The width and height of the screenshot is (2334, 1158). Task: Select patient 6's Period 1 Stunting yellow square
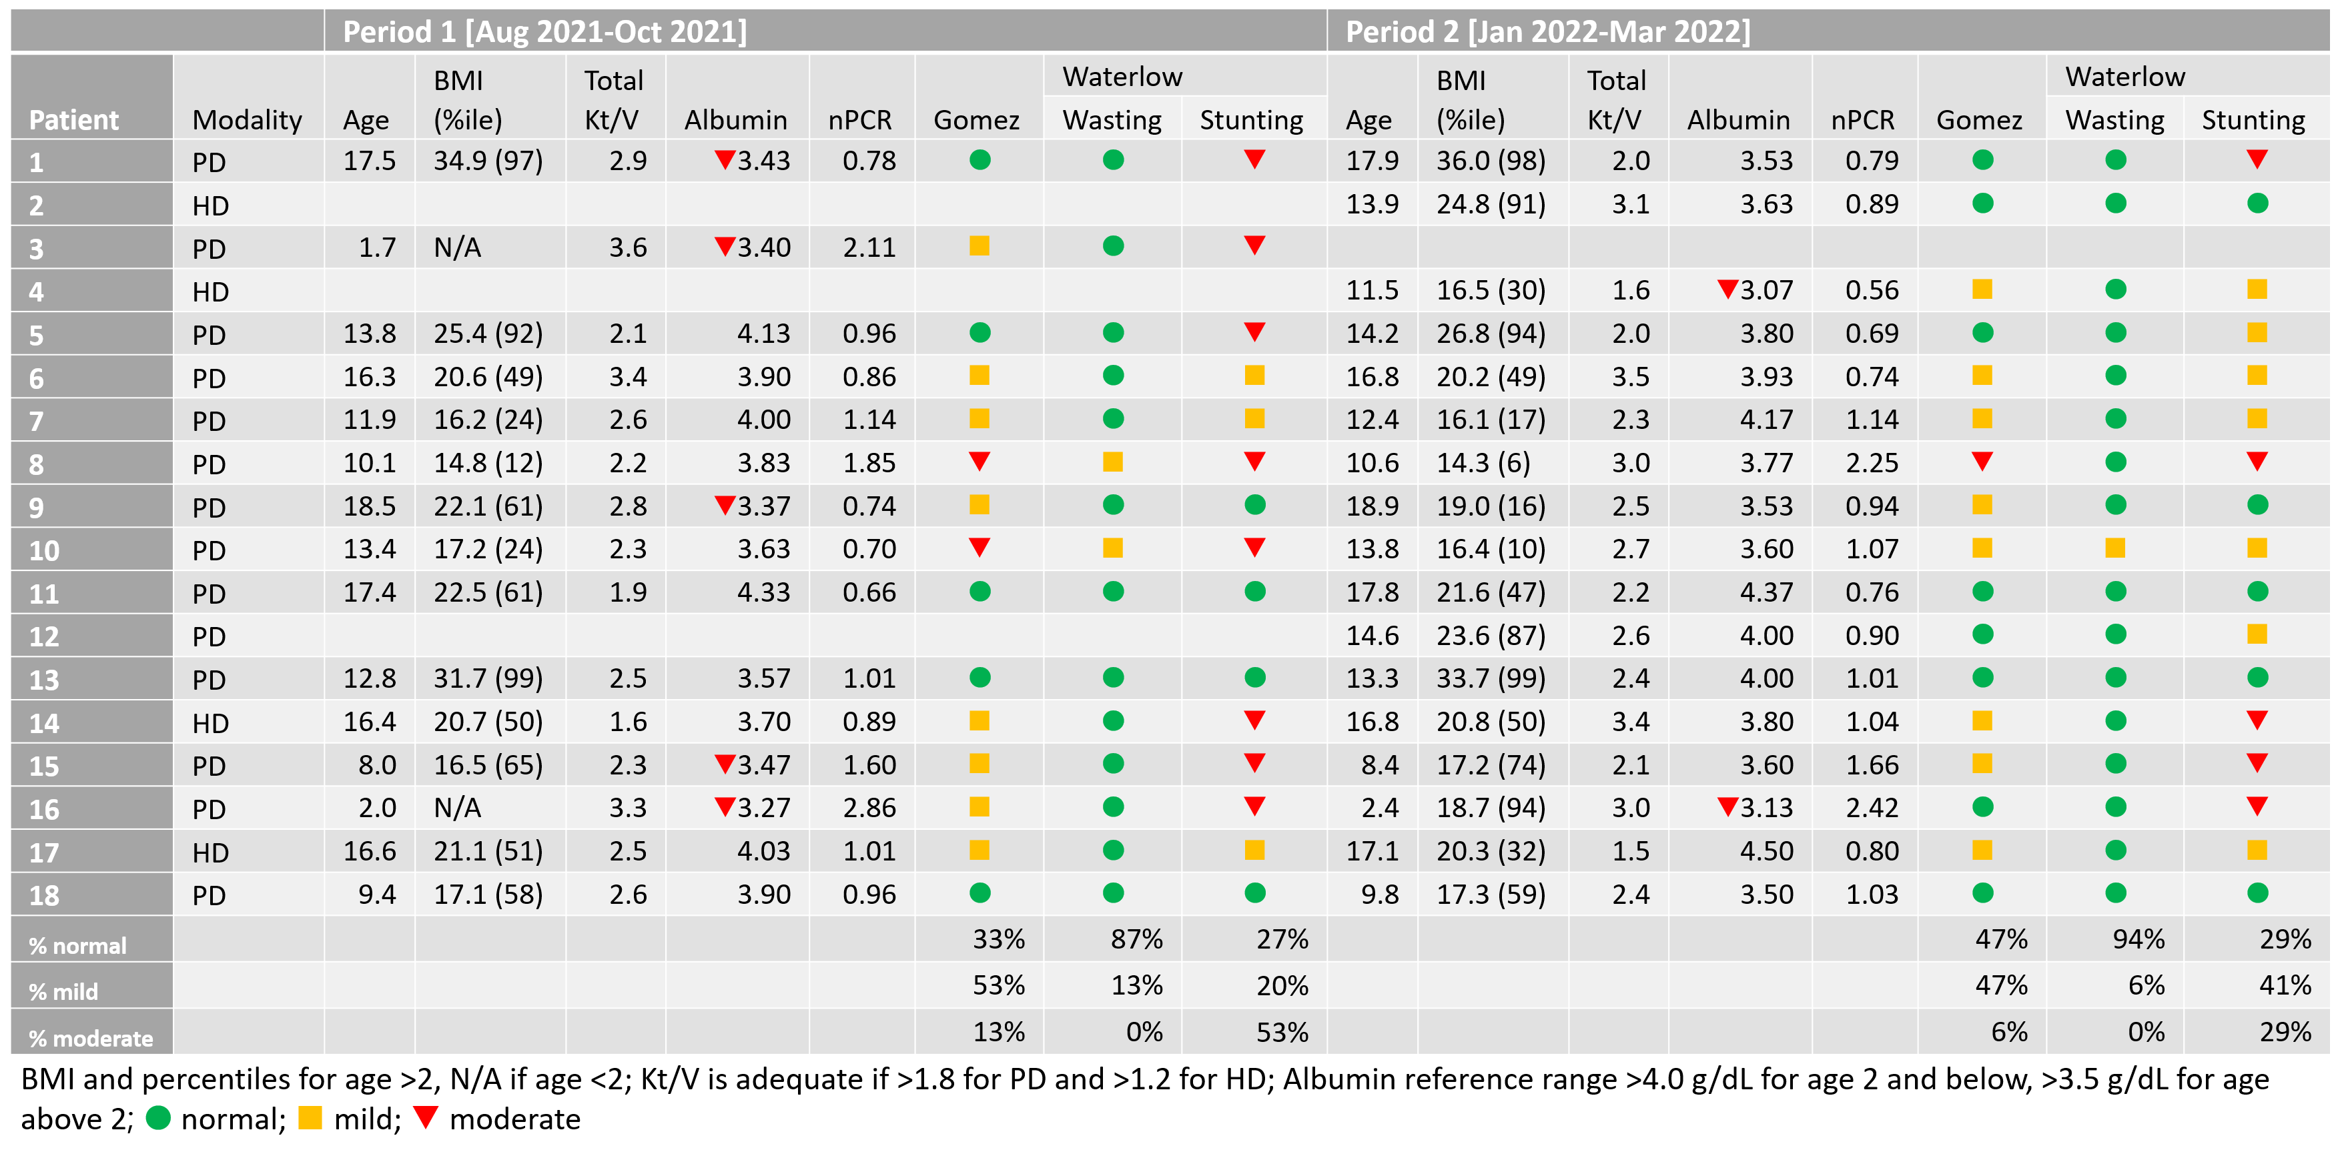click(x=1254, y=375)
